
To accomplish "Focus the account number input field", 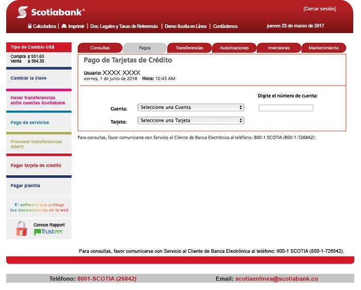I will coord(286,108).
